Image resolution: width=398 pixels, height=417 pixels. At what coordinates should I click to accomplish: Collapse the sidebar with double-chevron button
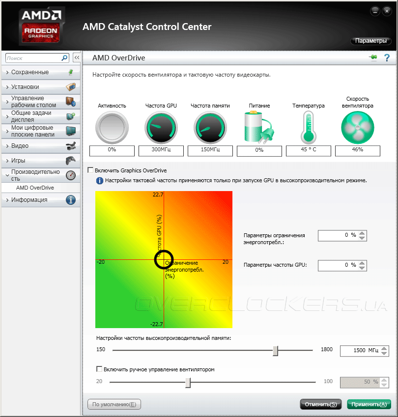77,57
